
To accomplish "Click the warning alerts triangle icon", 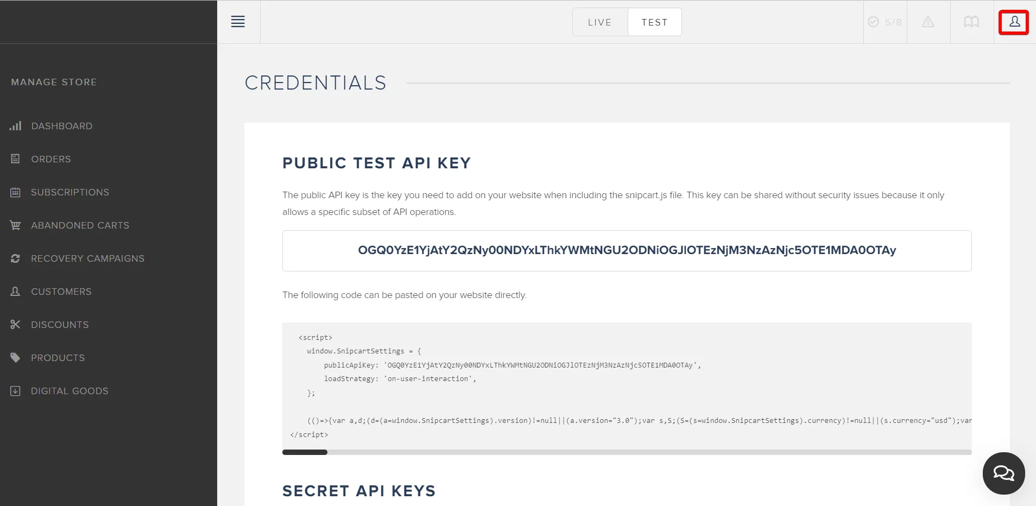I will click(x=928, y=22).
